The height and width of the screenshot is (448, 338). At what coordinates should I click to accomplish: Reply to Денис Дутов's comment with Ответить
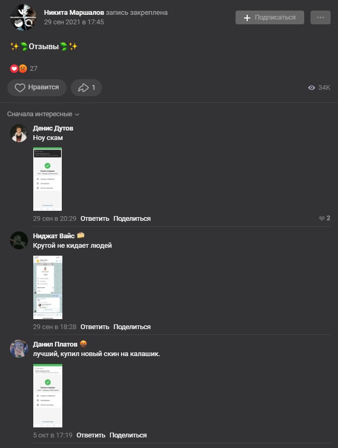(95, 219)
